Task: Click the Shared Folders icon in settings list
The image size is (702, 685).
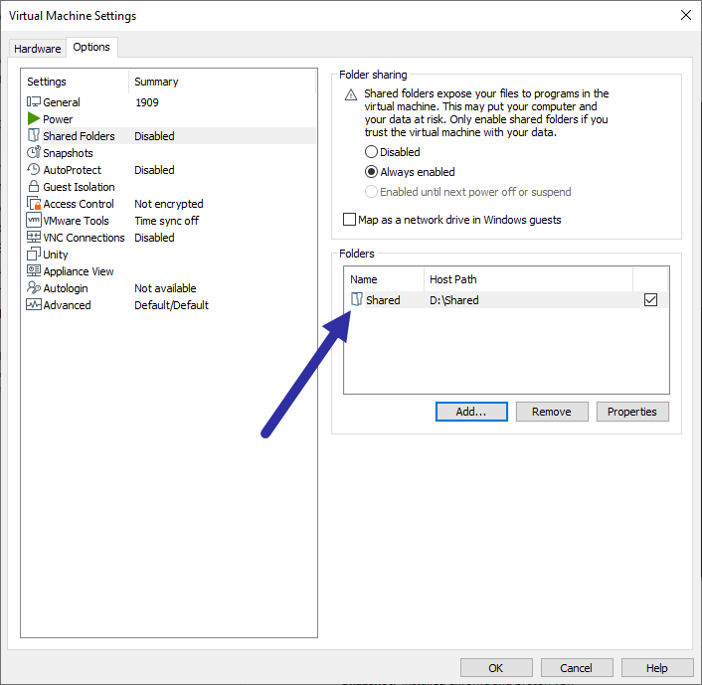Action: (x=34, y=135)
